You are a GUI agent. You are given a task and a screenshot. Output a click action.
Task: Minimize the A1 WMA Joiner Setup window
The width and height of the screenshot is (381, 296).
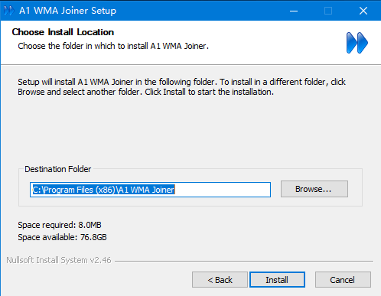pyautogui.click(x=294, y=11)
